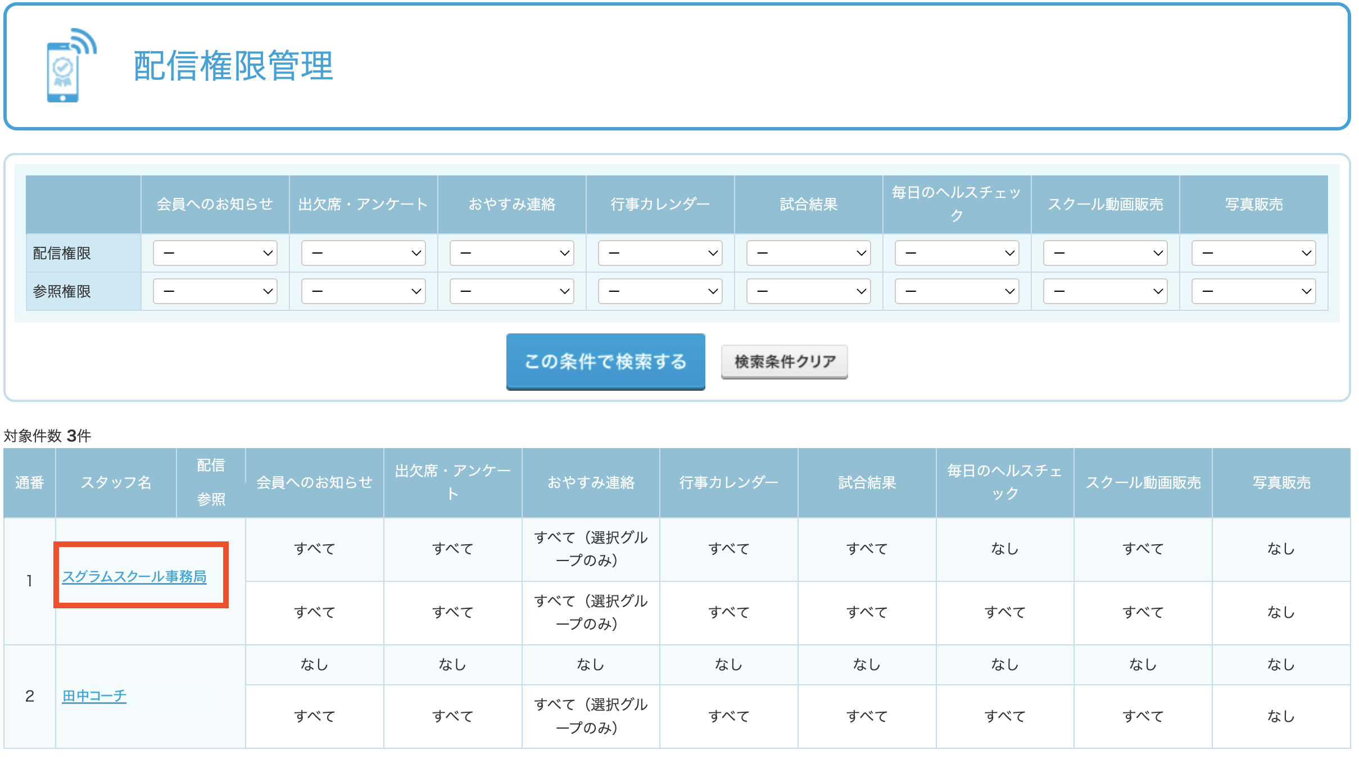Image resolution: width=1359 pixels, height=759 pixels.
Task: Click the 配信権限管理 page title
Action: point(233,66)
